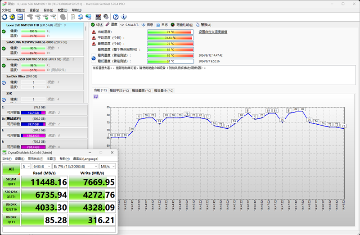The image size is (360, 235).
Task: Click the blue arrows send report icon
Action: [81, 17]
